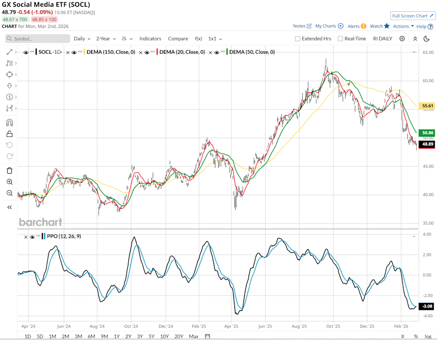Image resolution: width=437 pixels, height=340 pixels.
Task: Enable the magnet snapping tool
Action: click(x=9, y=122)
